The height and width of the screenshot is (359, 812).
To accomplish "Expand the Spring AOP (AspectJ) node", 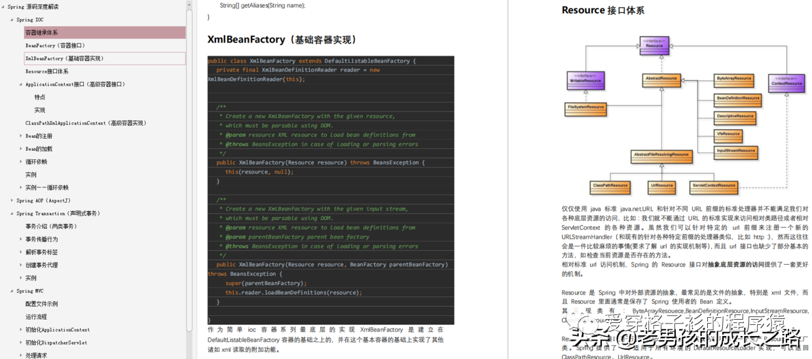I will (12, 200).
